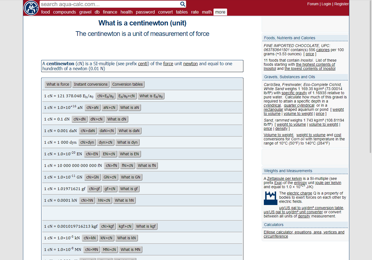Click the Eh/a0>cN conversion button
The width and height of the screenshot is (372, 260).
point(126,96)
